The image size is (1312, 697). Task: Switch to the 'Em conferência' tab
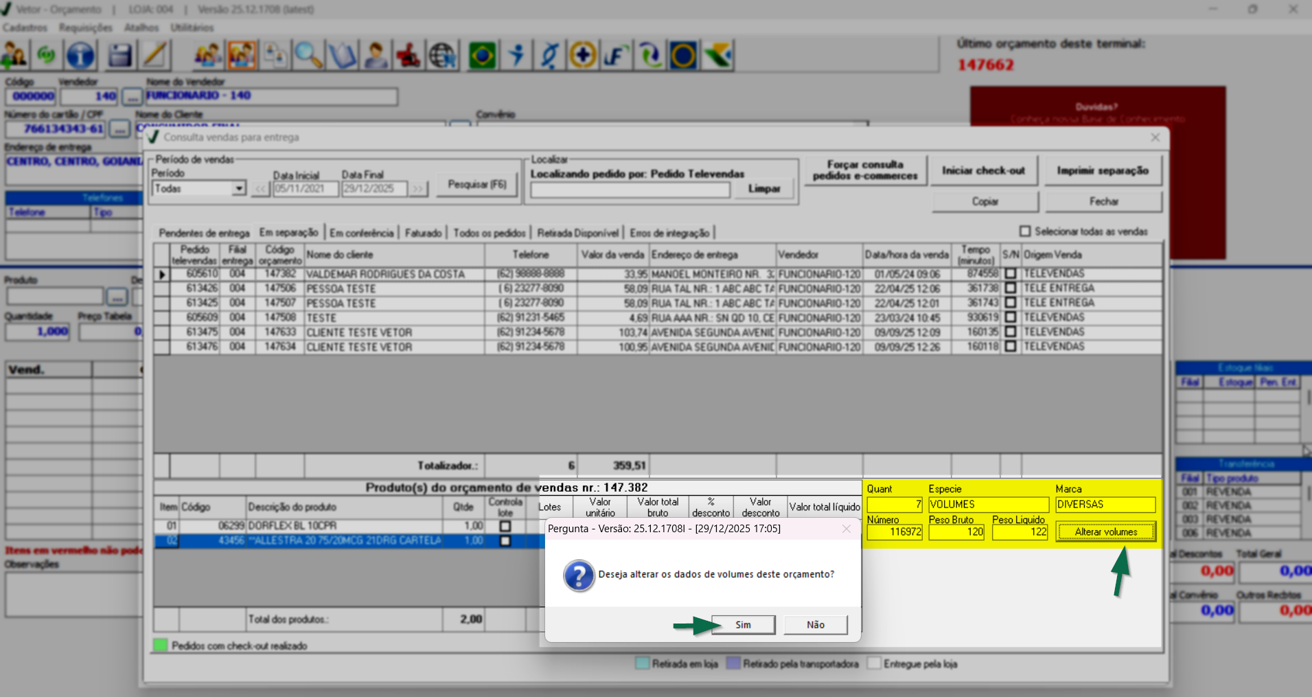[361, 233]
